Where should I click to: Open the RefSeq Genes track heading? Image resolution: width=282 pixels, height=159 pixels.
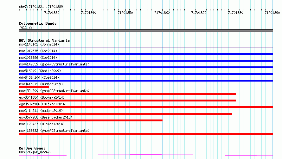(32, 148)
